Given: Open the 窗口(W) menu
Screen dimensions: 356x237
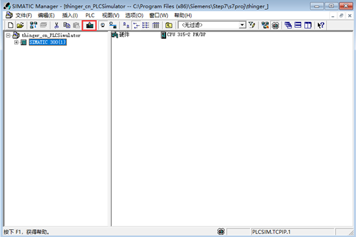Looking at the screenshot, I should coord(159,16).
